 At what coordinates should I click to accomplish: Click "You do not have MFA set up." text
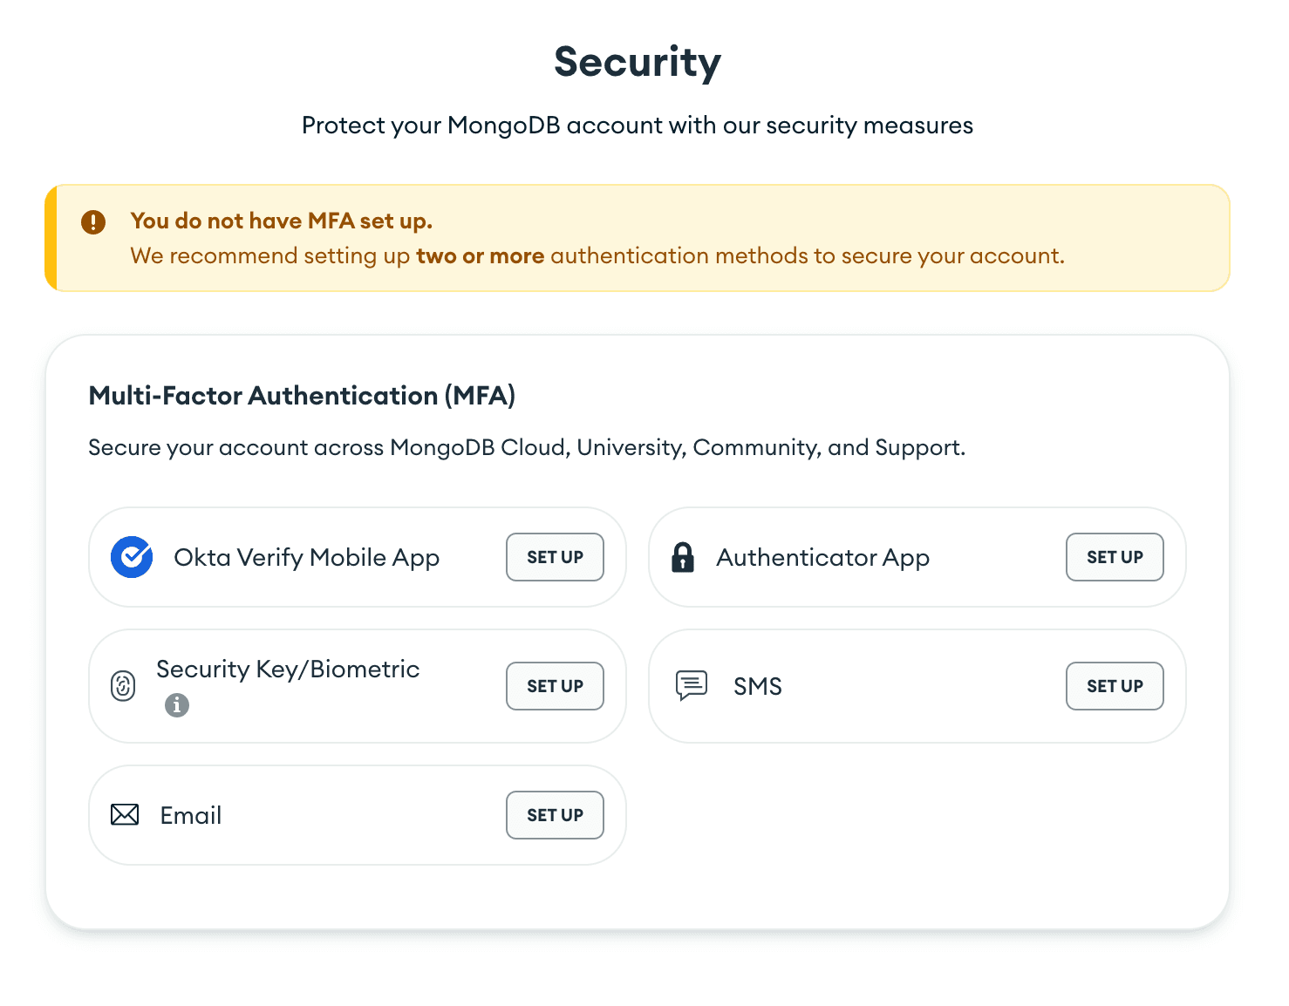[282, 221]
